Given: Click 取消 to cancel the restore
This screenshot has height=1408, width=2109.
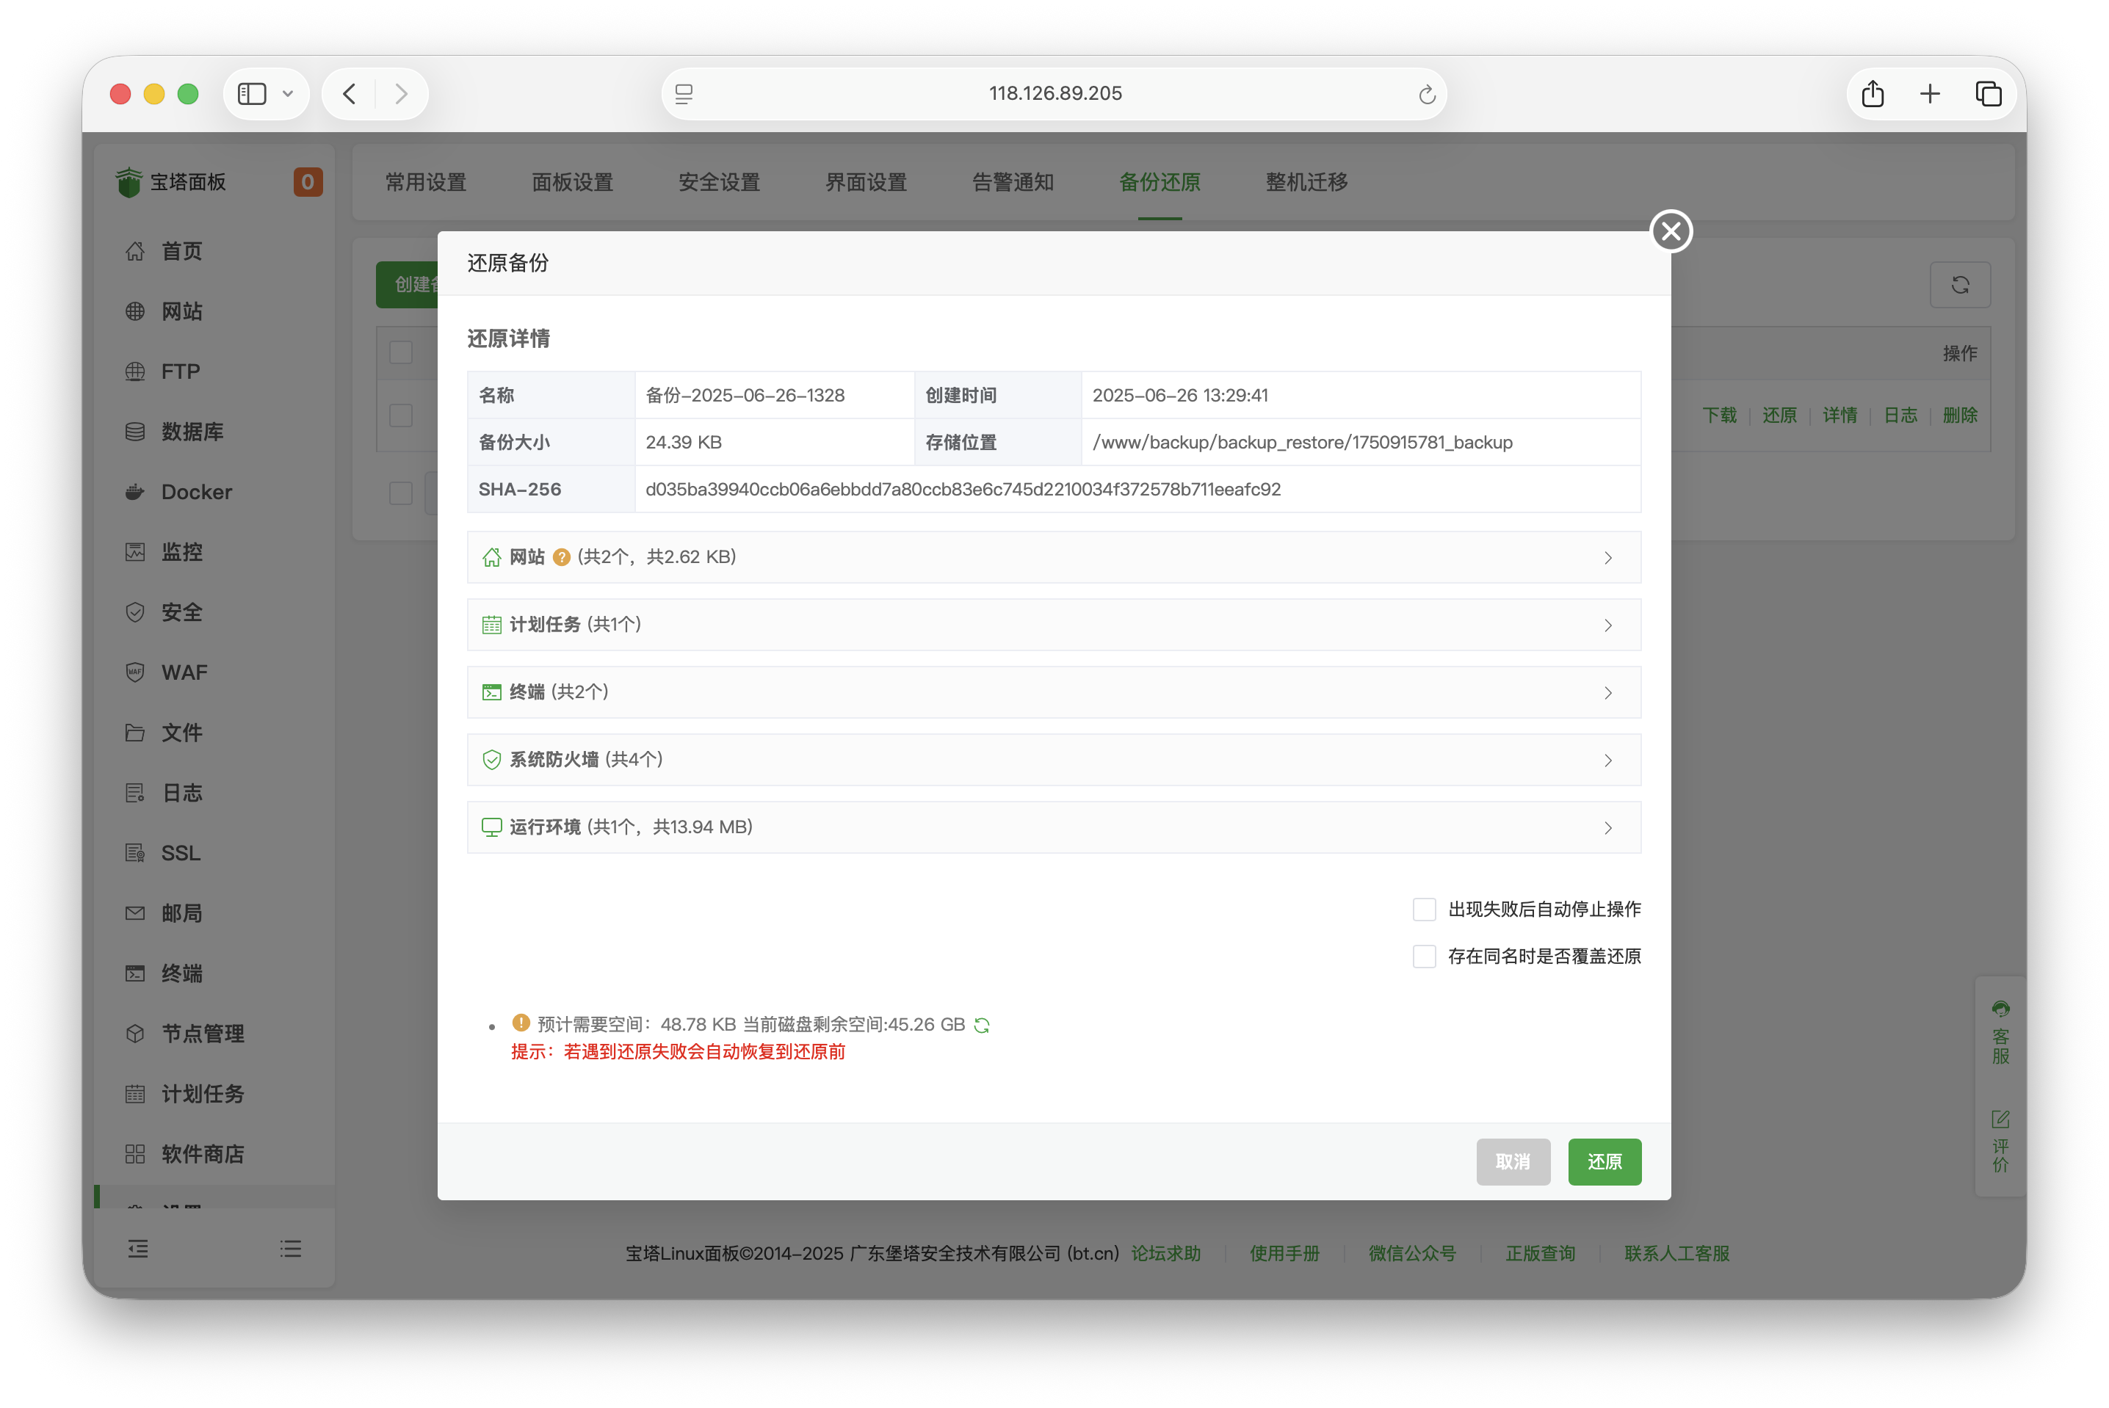Looking at the screenshot, I should tap(1513, 1162).
